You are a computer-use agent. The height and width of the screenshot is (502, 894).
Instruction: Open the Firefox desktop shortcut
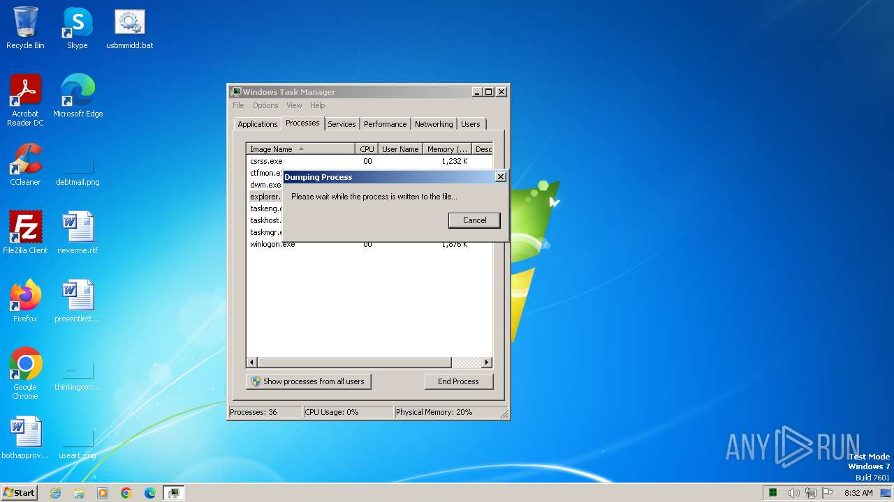click(25, 301)
